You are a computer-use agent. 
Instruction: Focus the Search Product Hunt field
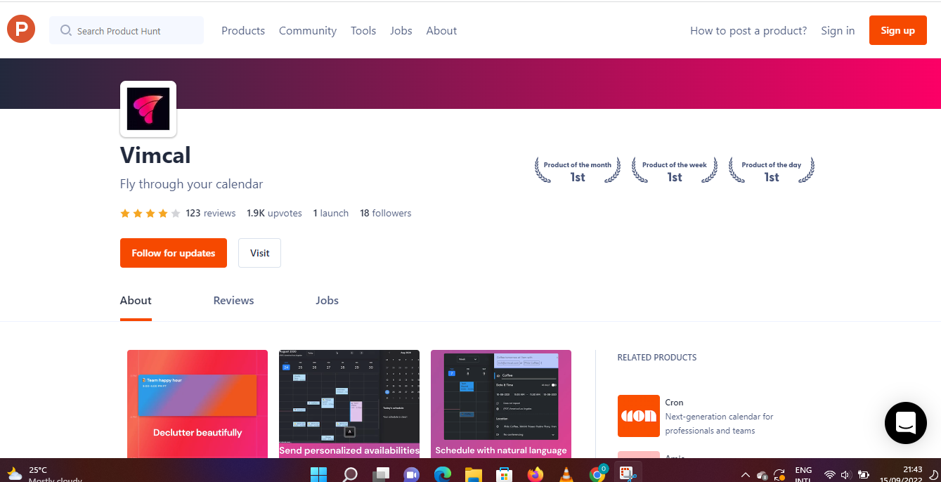[x=126, y=30]
